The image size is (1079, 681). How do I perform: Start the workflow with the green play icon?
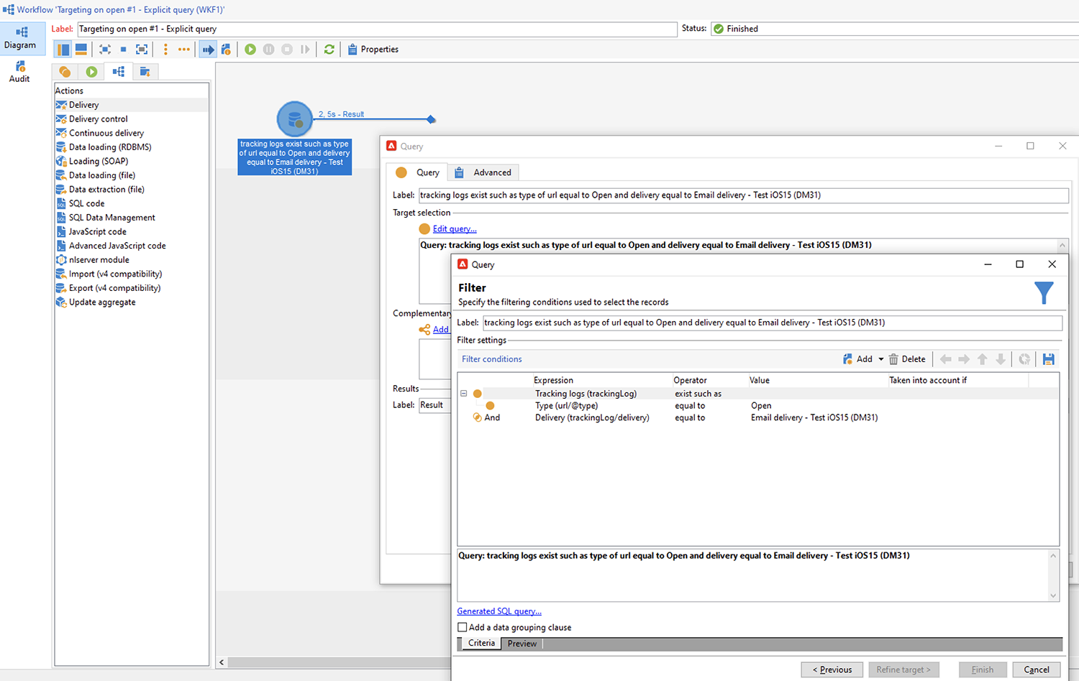[x=250, y=50]
